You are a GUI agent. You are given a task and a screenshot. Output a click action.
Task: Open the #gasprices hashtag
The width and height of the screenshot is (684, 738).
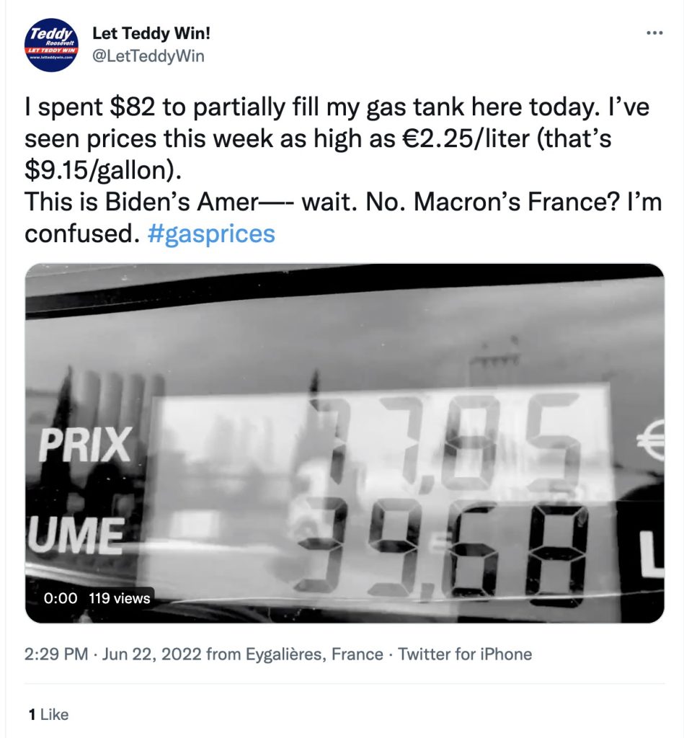211,234
